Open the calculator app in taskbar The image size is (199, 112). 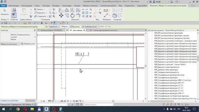tap(61, 109)
